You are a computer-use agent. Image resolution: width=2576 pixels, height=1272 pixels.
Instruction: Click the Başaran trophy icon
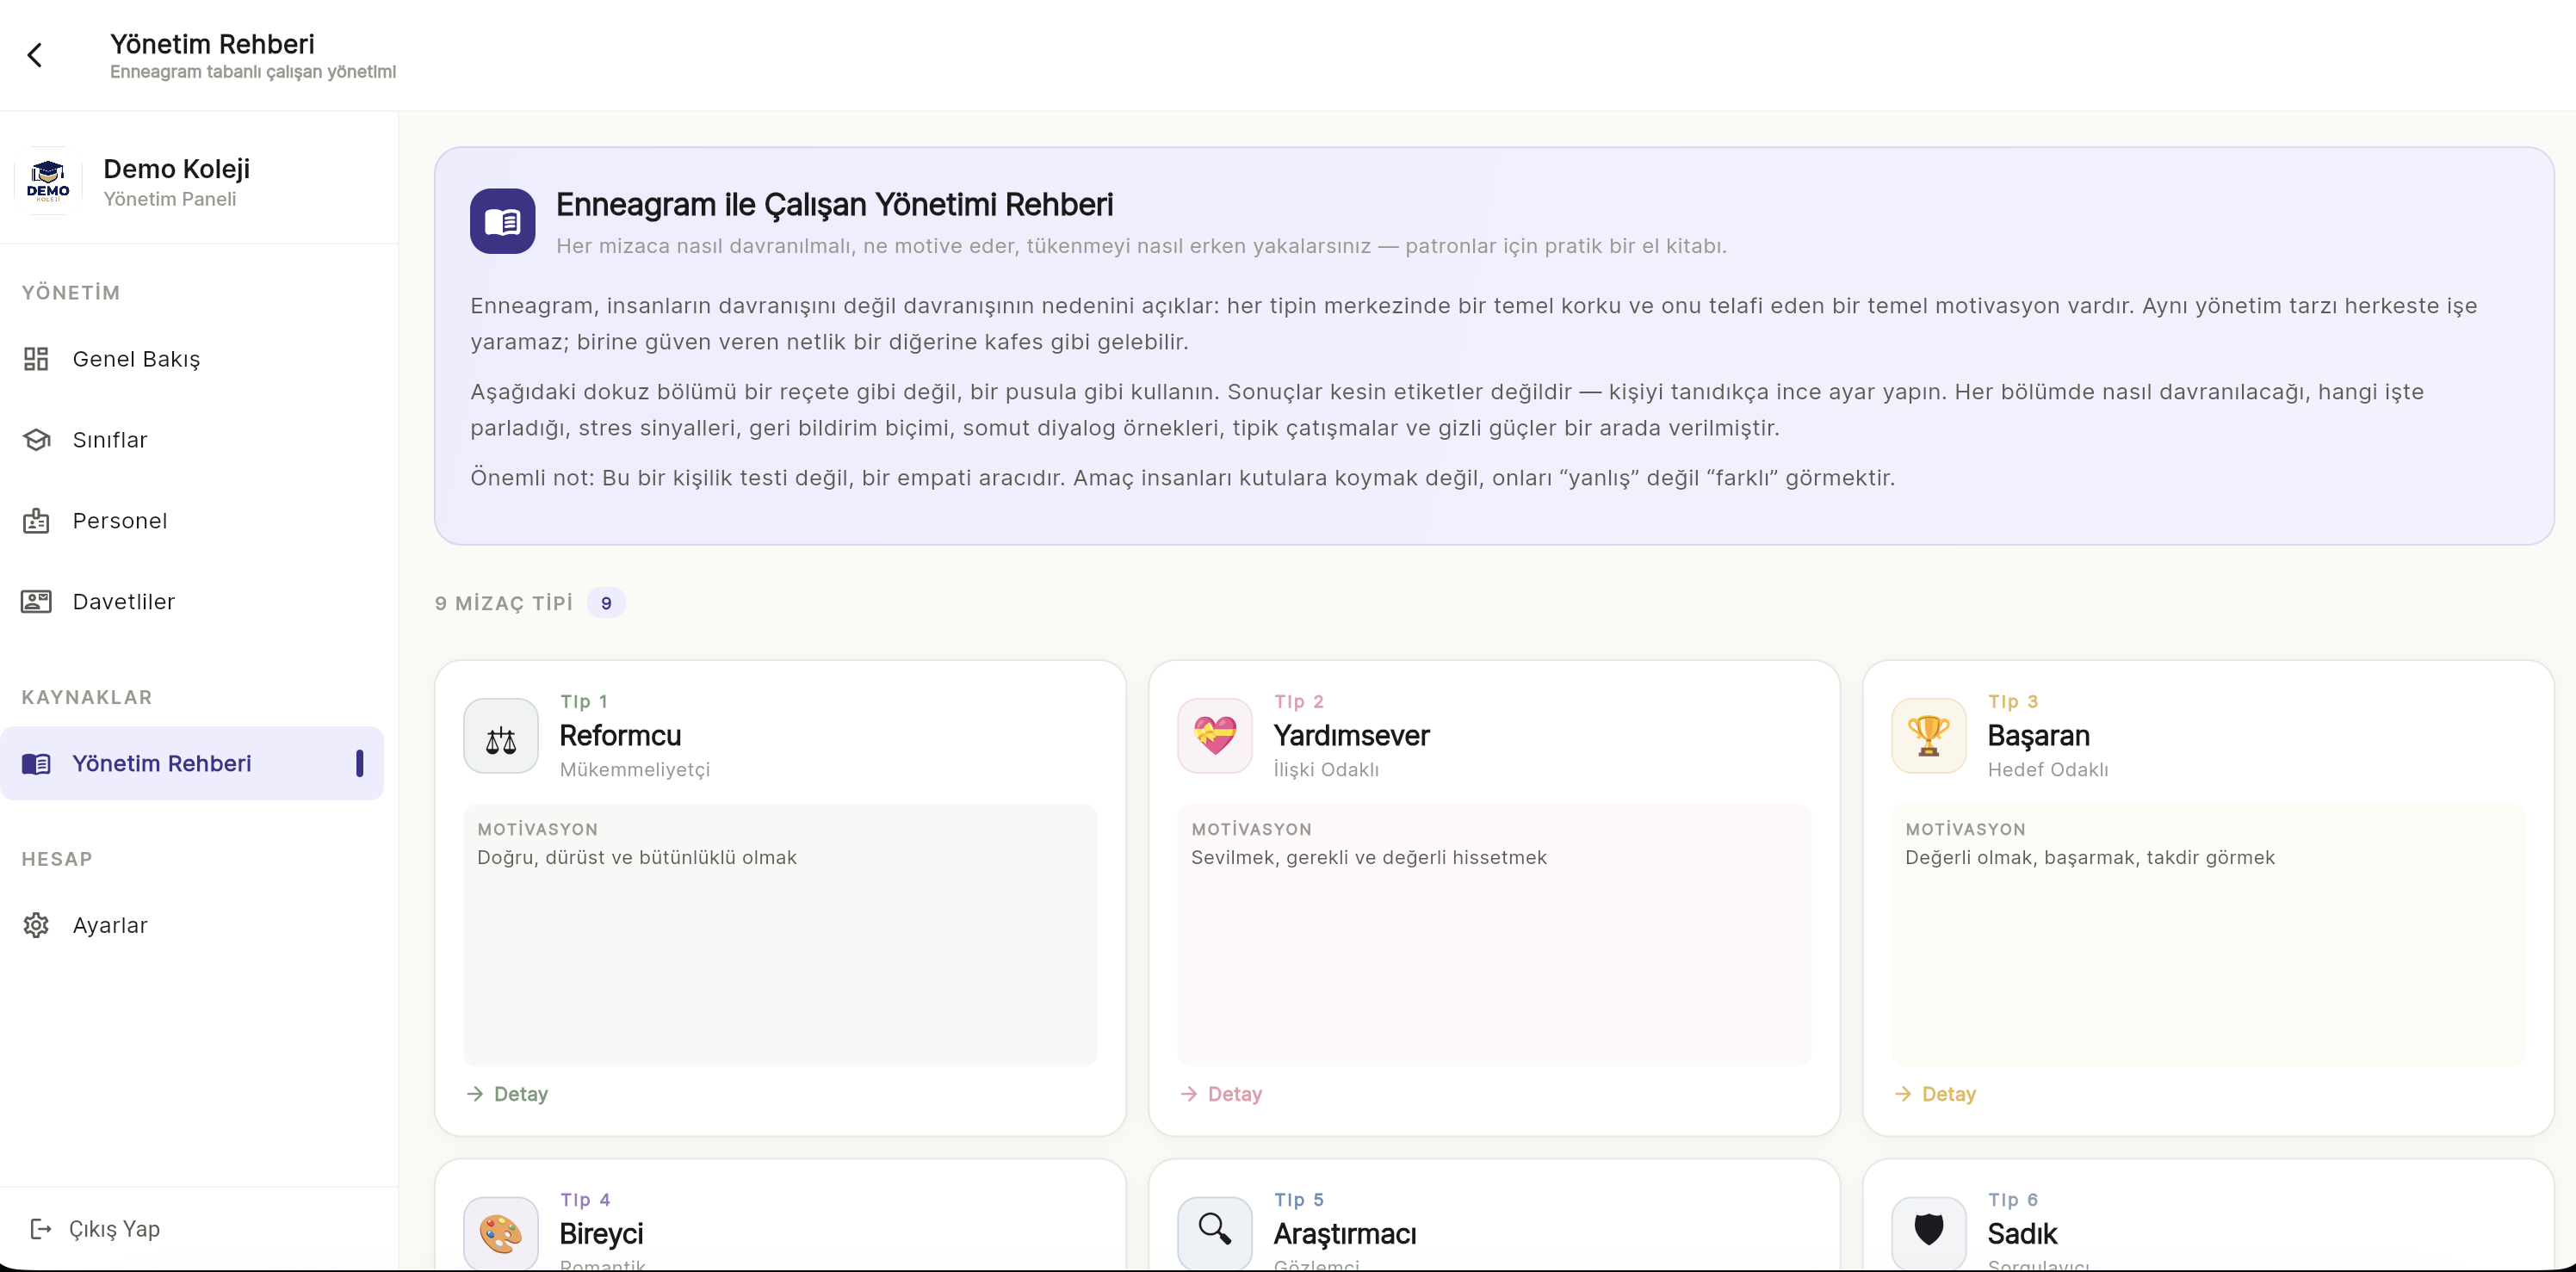tap(1929, 736)
